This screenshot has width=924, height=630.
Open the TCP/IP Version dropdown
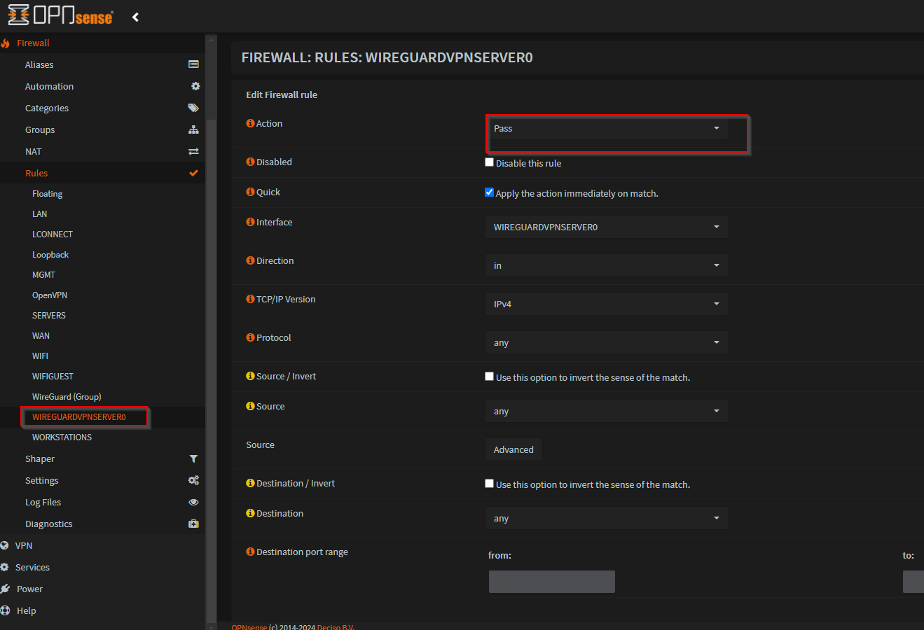click(606, 304)
